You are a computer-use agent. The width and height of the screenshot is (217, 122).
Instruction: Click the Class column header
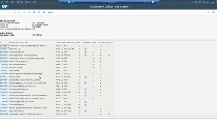pyautogui.click(x=58, y=42)
